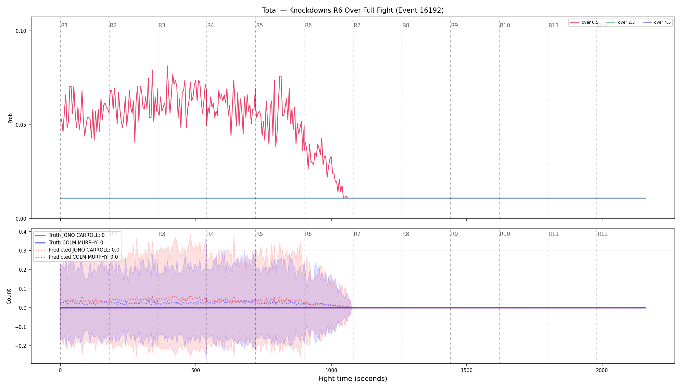Screen dimensions: 682x390
Task: Click the 1000 tick on time axis
Action: [x=331, y=370]
